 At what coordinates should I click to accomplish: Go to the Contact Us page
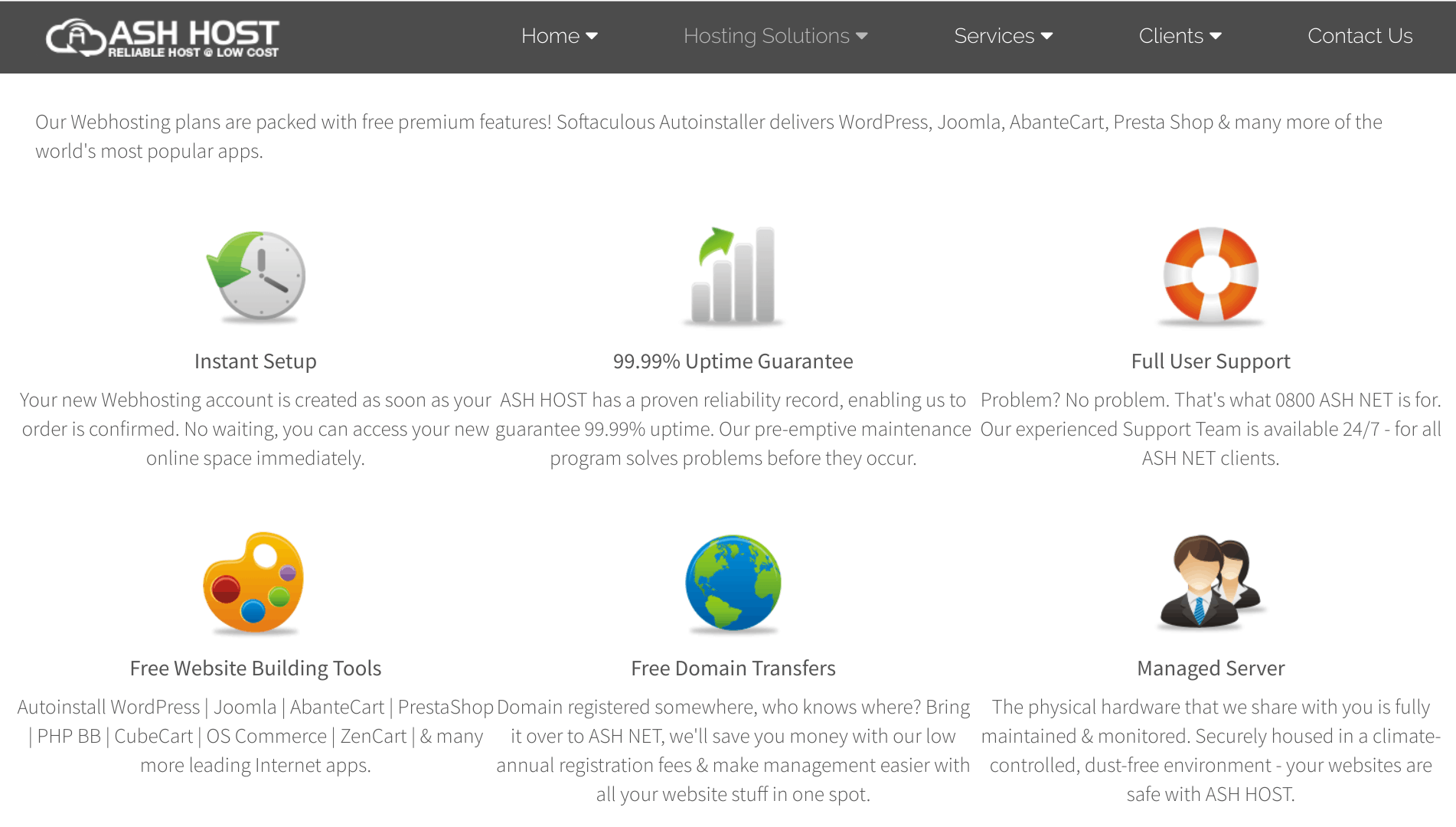click(1360, 36)
